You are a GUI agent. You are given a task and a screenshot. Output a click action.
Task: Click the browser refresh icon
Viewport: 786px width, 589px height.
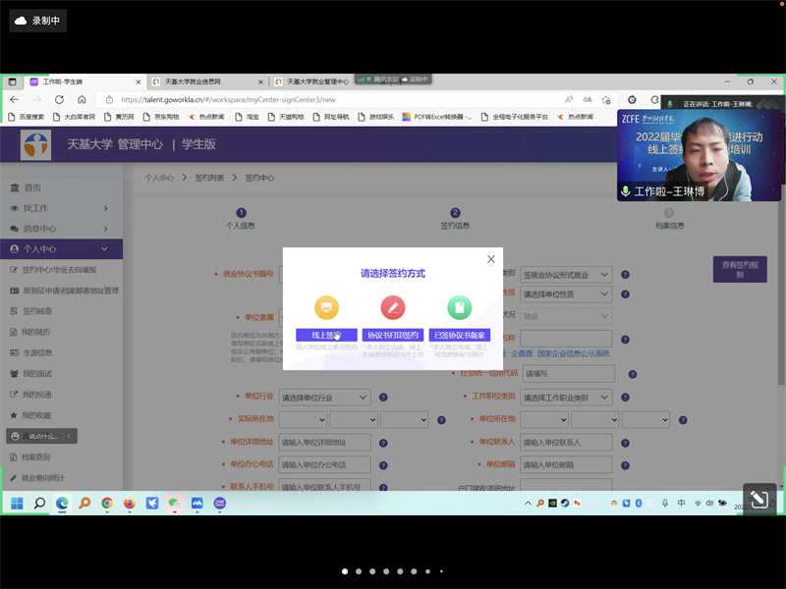58,99
